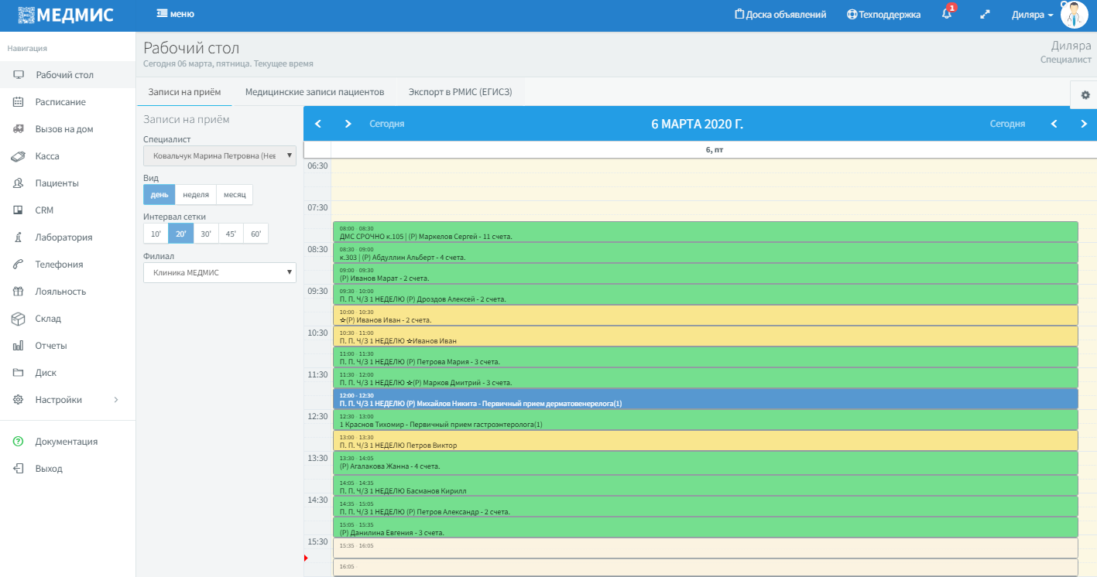Open Техподдержка link
The width and height of the screenshot is (1097, 577).
pos(884,14)
